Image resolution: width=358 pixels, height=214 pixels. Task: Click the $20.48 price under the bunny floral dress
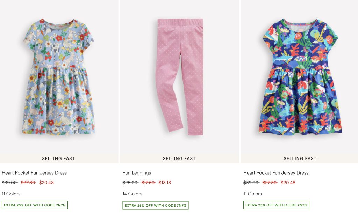coord(46,183)
